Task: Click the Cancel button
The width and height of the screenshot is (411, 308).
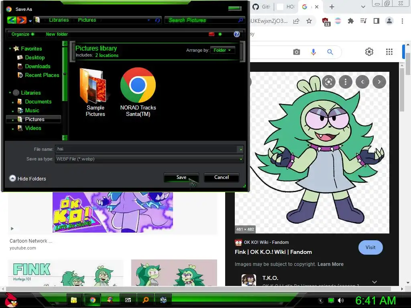Action: click(x=221, y=177)
